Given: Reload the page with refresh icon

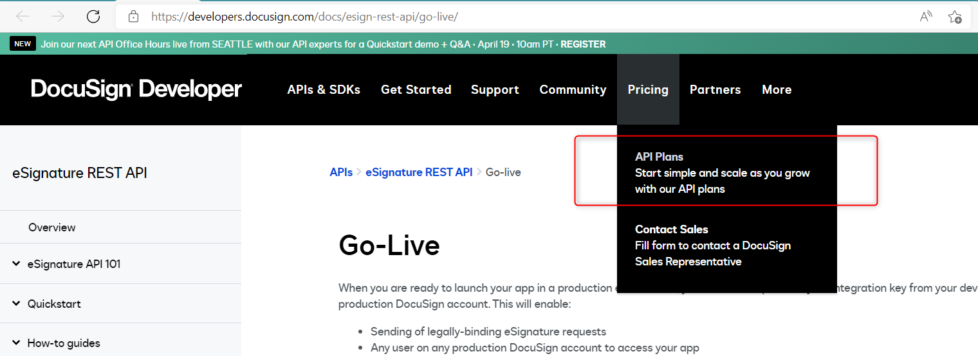Looking at the screenshot, I should coord(93,16).
